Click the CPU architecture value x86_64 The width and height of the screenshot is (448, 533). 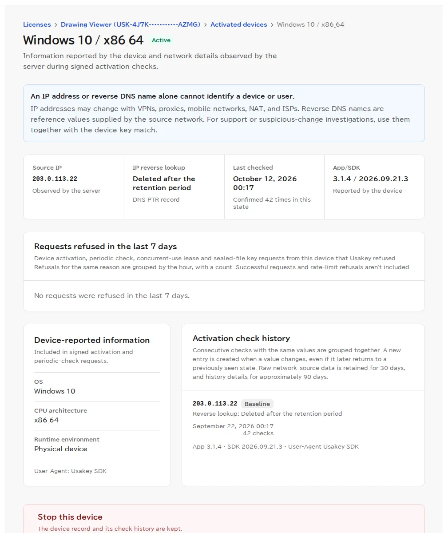(x=47, y=420)
